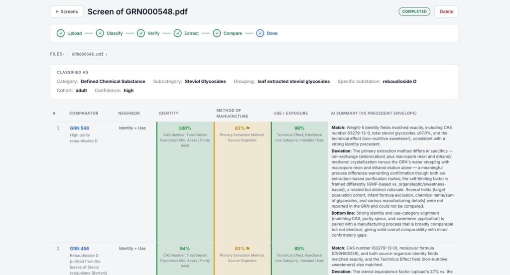Click the Compare step checkmark icon
Screen dimensions: 510x275
click(x=217, y=33)
